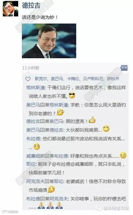This screenshot has width=133, height=215.
Task: Open 耶伦 commenter name
Action: tap(31, 164)
